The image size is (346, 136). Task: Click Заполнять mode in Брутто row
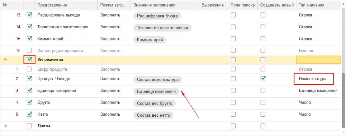pos(110,102)
